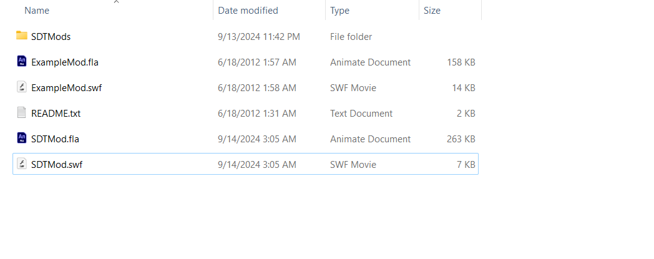Click the 9/13/2024 11:42 PM date entry
The height and width of the screenshot is (259, 654).
(x=258, y=37)
